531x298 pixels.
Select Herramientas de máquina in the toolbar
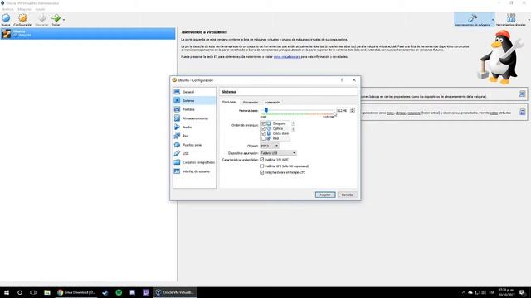[x=472, y=20]
